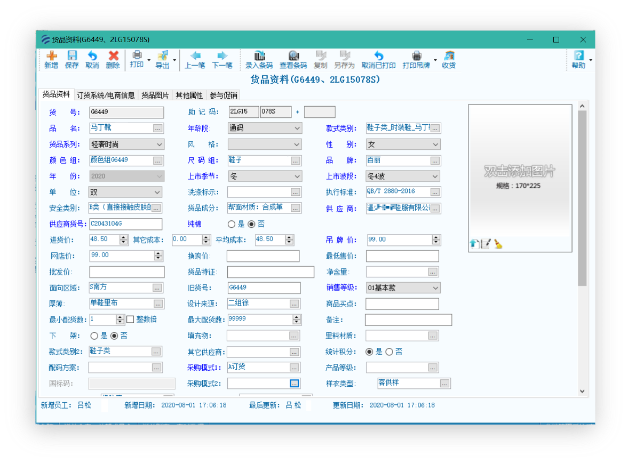Check the 整数倍 checkbox
Screen dimensions: 628x463
coord(130,320)
